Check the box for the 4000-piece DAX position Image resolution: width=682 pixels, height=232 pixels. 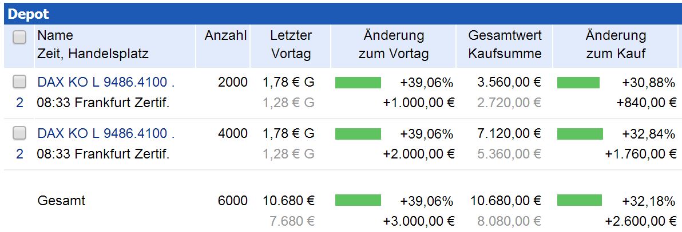point(19,133)
